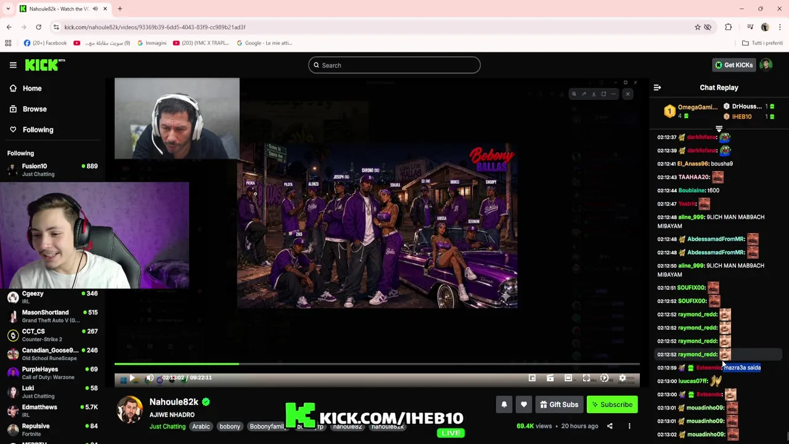Image resolution: width=789 pixels, height=444 pixels.
Task: Open the Facebook bookmark
Action: click(x=45, y=43)
